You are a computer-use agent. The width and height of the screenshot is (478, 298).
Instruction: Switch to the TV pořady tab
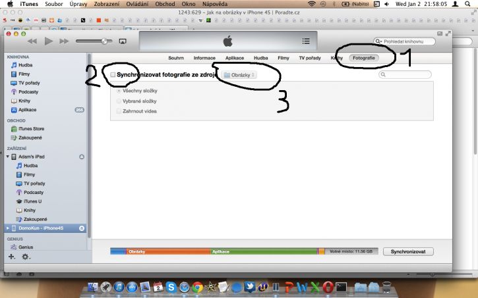(x=310, y=58)
